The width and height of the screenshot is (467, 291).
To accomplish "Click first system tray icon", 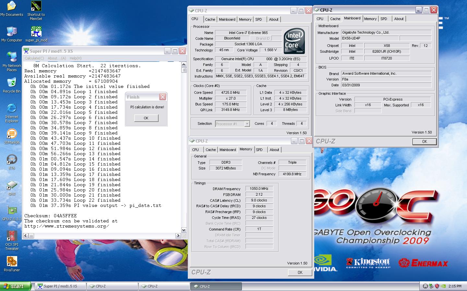I will (425, 286).
